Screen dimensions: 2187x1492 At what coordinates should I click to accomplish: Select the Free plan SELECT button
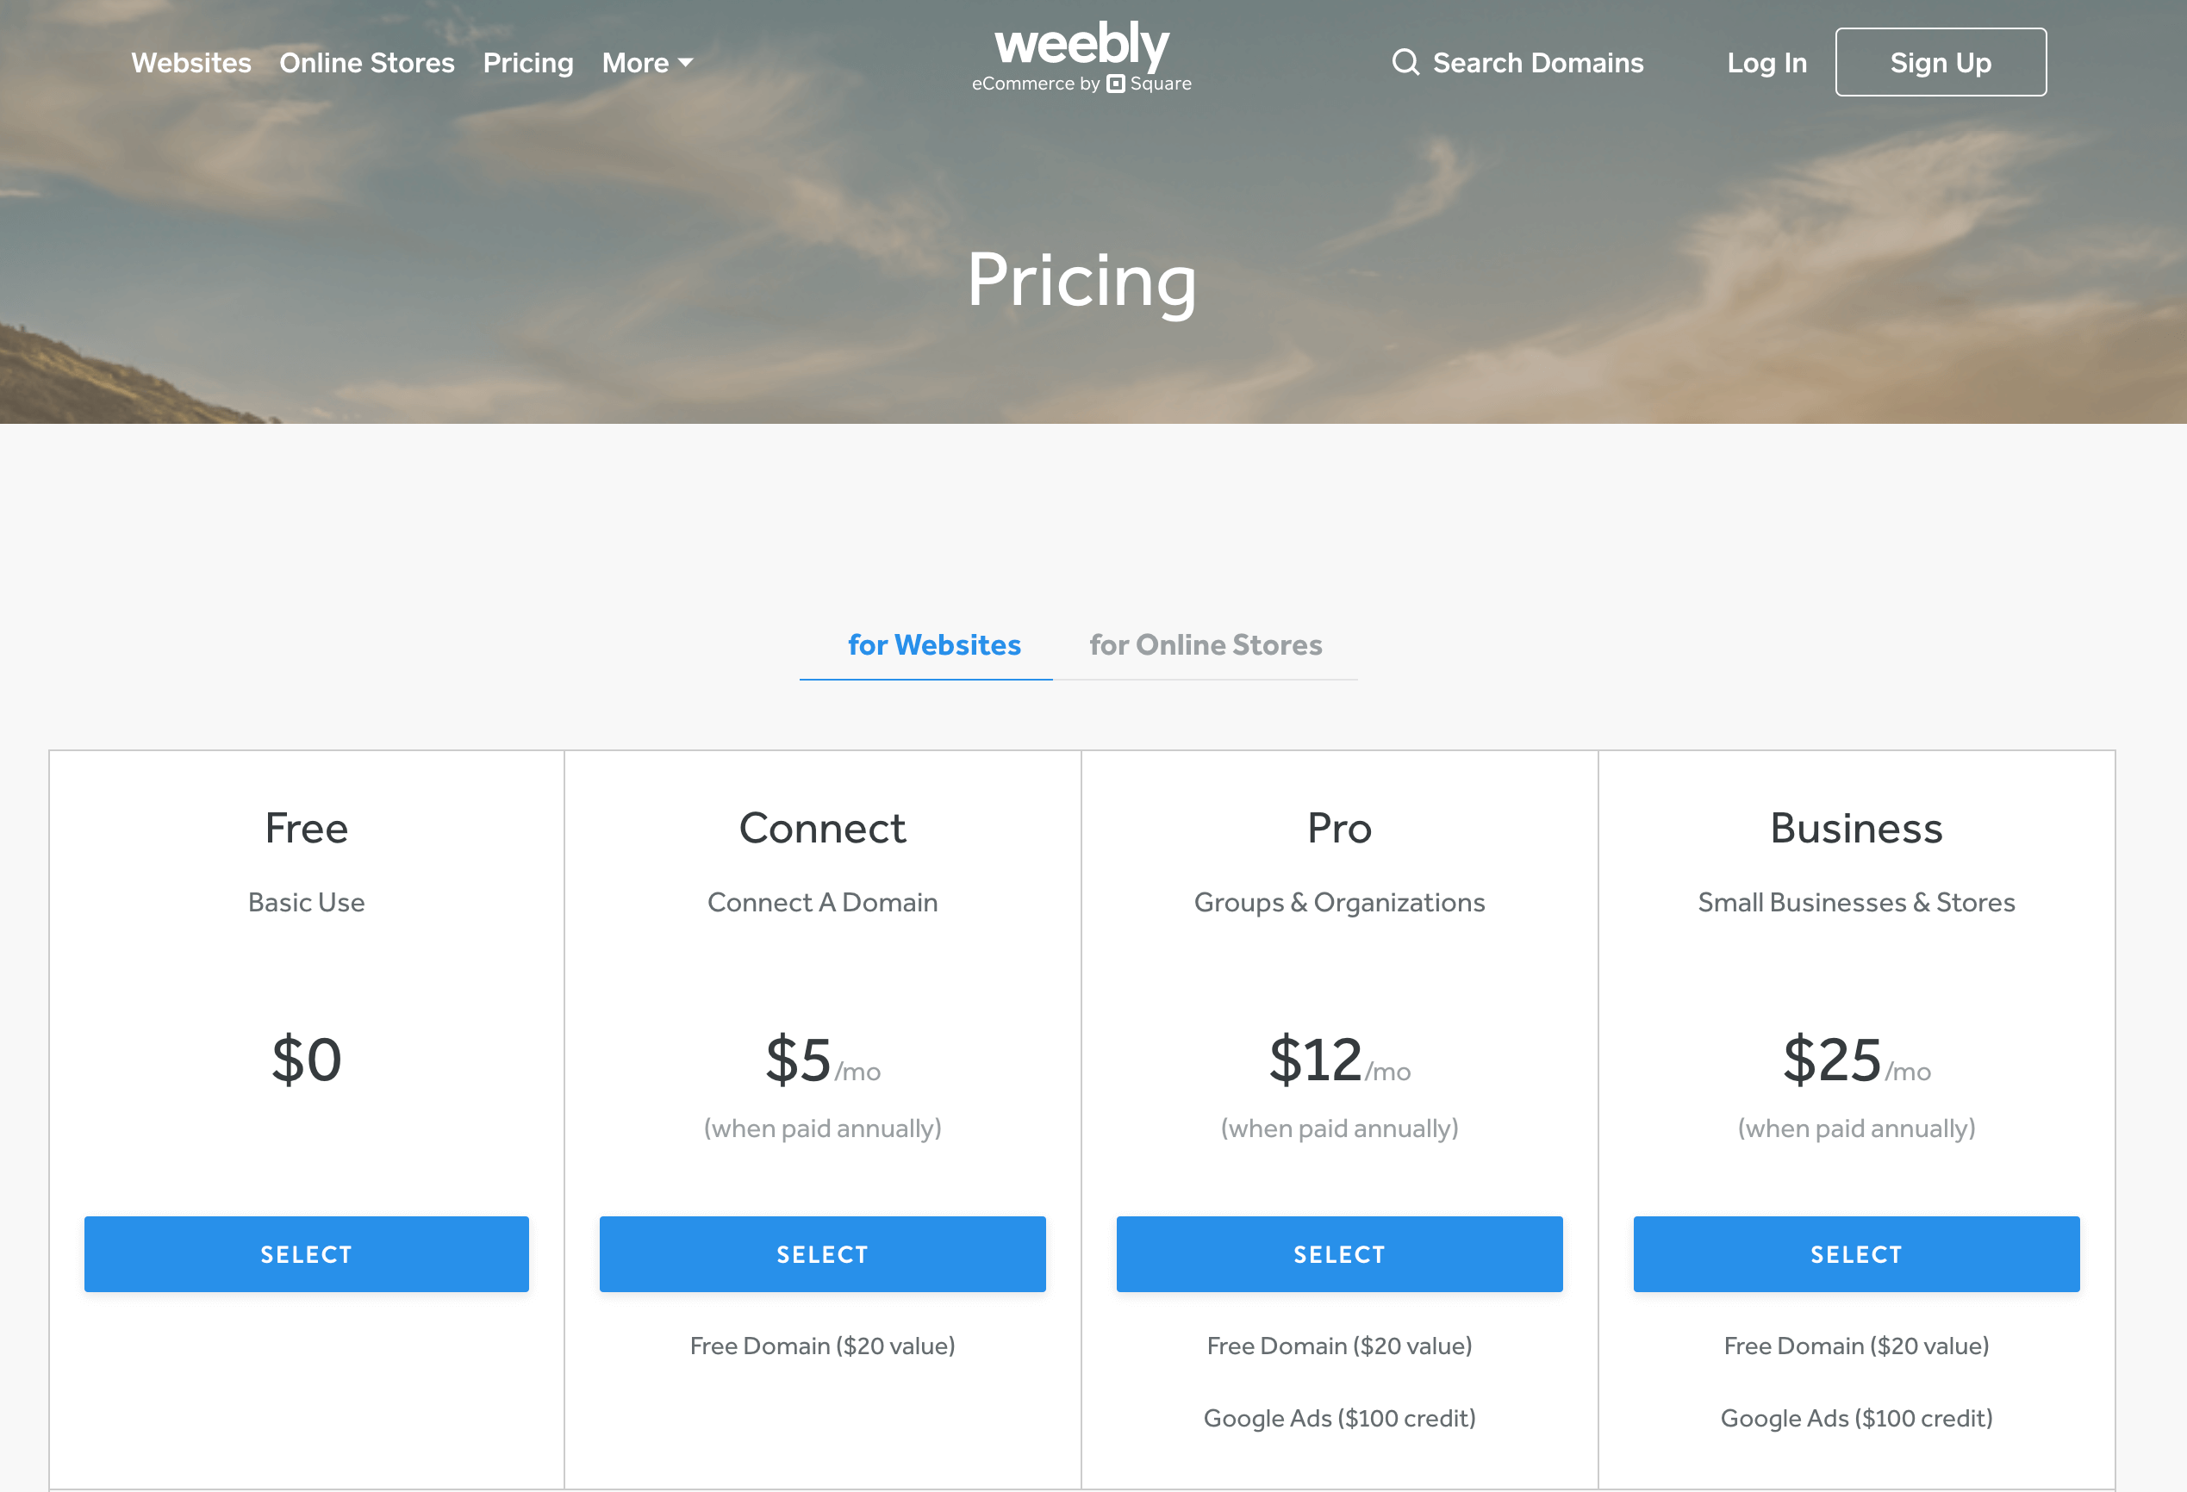pos(306,1253)
